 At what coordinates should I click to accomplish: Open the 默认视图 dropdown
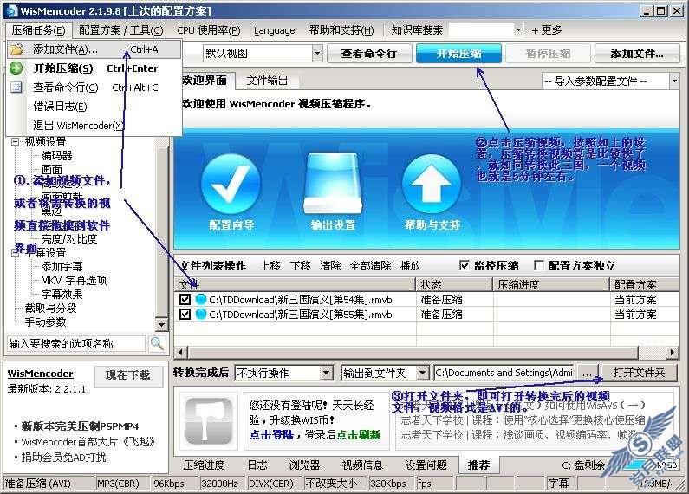pyautogui.click(x=317, y=54)
